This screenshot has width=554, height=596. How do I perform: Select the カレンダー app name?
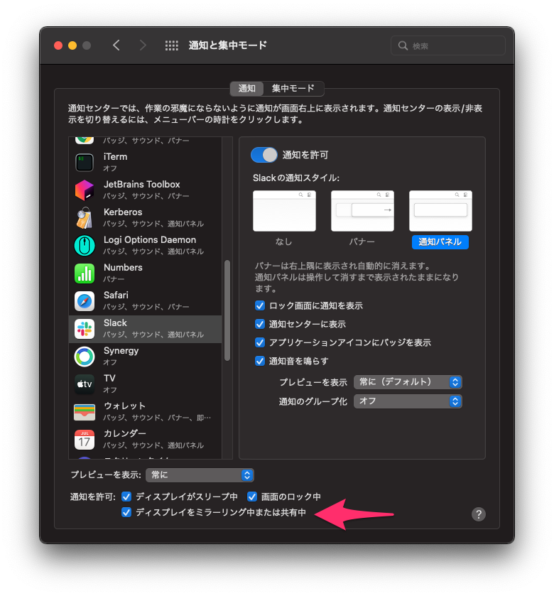coord(124,434)
